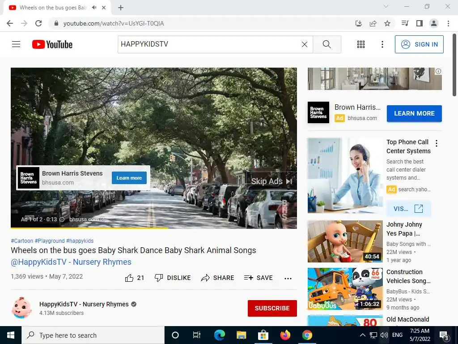This screenshot has width=458, height=344.
Task: Click Old MacDonald video title
Action: coord(408,319)
